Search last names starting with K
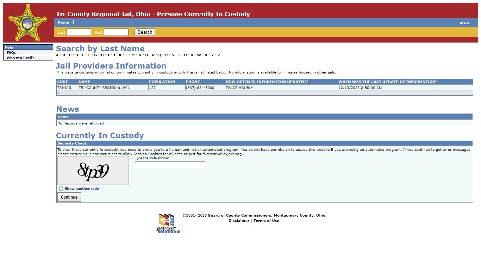Screen dimensions: 481x270 click(120, 55)
